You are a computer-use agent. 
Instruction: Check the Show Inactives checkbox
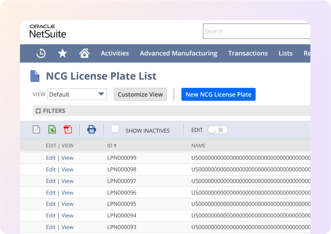tap(115, 129)
